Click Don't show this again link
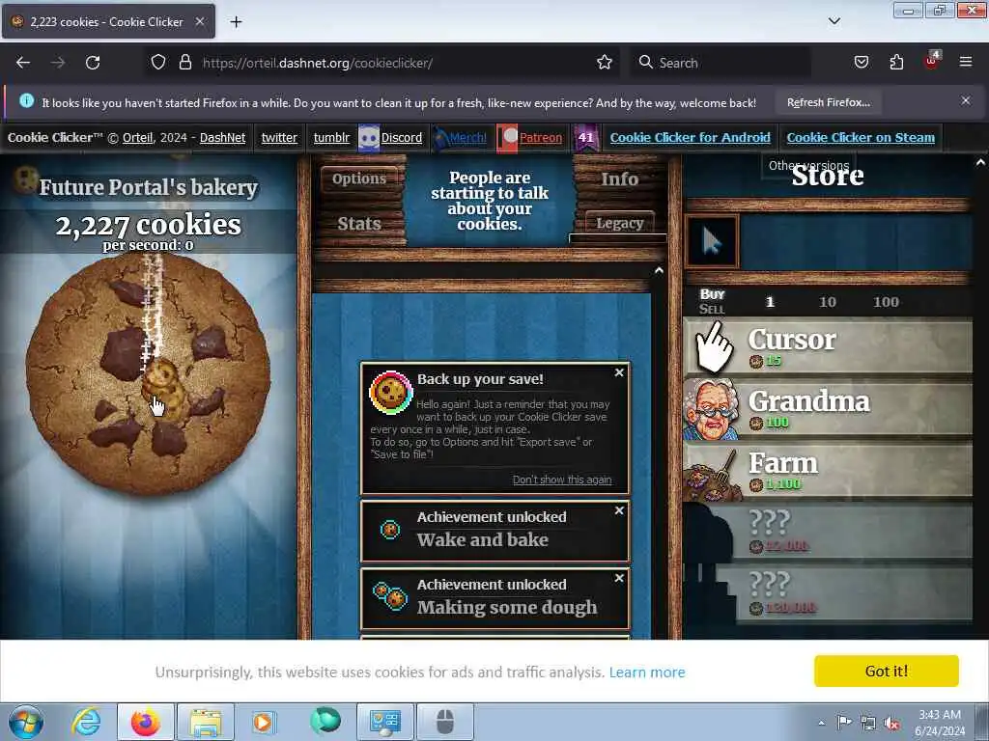Viewport: 989px width, 741px height. [x=562, y=480]
